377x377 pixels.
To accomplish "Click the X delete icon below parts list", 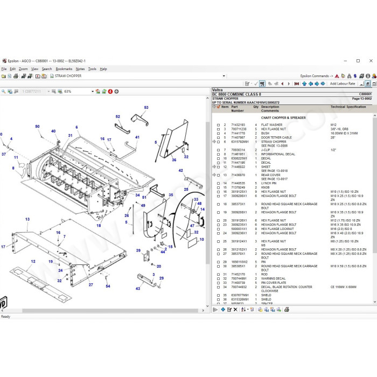I will tap(235, 310).
